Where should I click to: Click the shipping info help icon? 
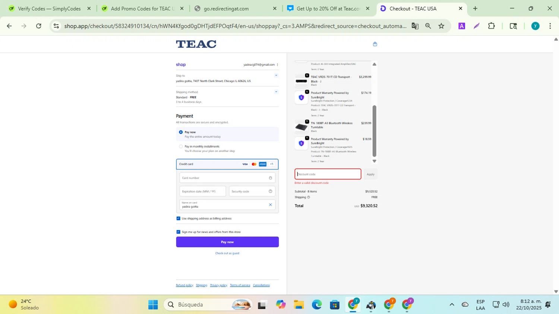[309, 197]
